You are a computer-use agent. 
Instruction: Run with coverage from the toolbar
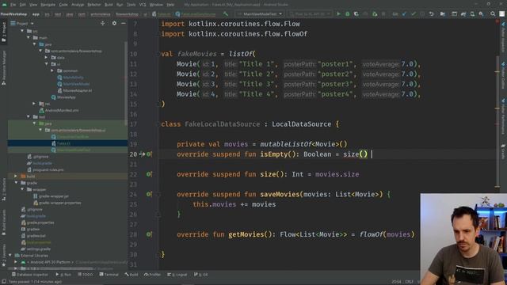(x=356, y=14)
